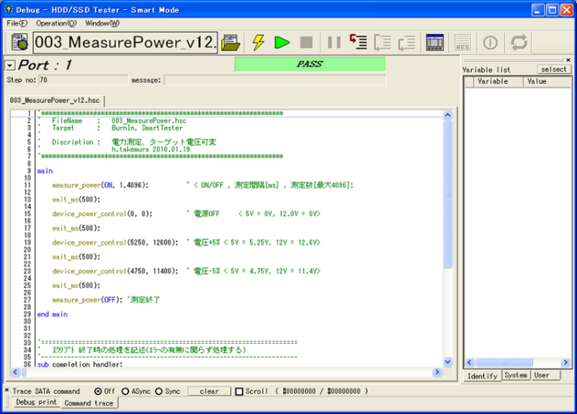This screenshot has width=577, height=414.
Task: Click the clear trace button
Action: coord(209,392)
